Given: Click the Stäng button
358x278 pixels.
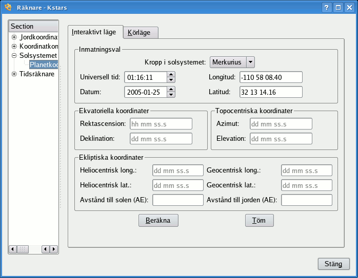Looking at the screenshot, I should tap(333, 264).
